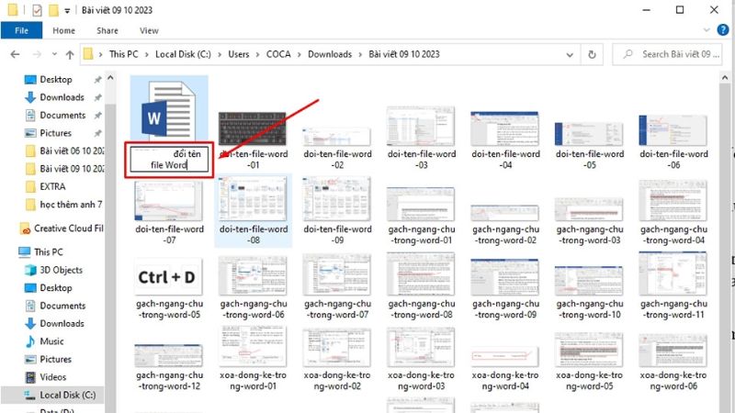Click the Up one level arrow
735x413 pixels.
click(x=68, y=54)
